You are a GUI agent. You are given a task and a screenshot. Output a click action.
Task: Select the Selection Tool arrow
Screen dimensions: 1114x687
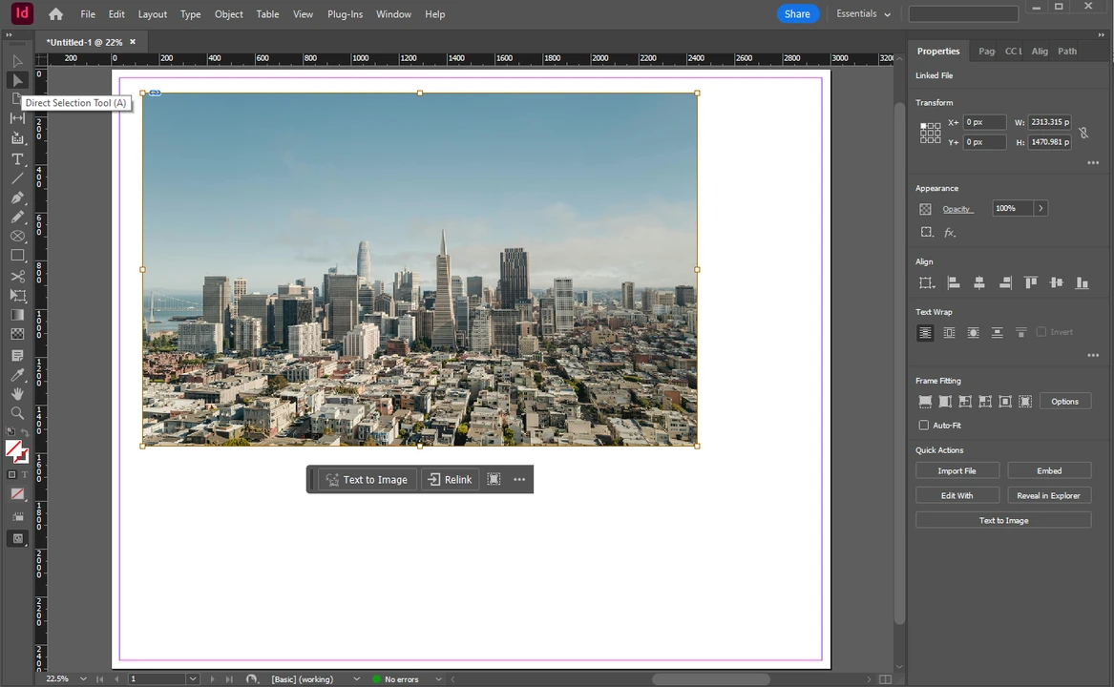pyautogui.click(x=18, y=61)
